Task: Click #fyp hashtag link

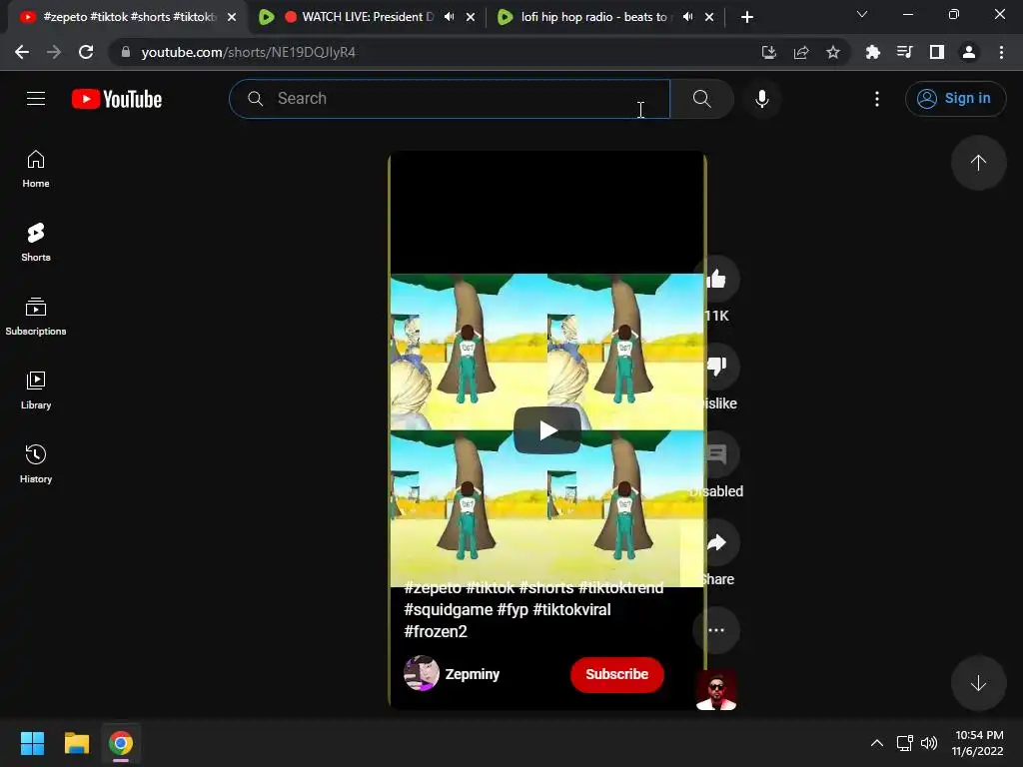Action: coord(512,609)
